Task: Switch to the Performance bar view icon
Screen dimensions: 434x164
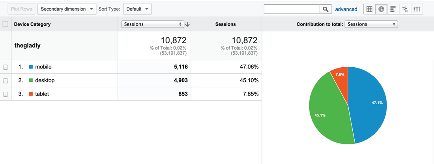Action: (x=393, y=9)
